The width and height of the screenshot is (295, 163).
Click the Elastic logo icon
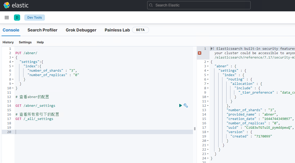point(6,5)
